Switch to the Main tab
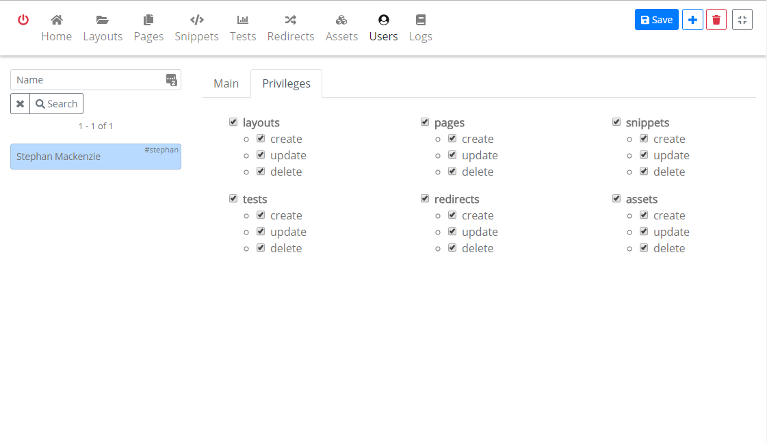The image size is (767, 443). point(226,83)
